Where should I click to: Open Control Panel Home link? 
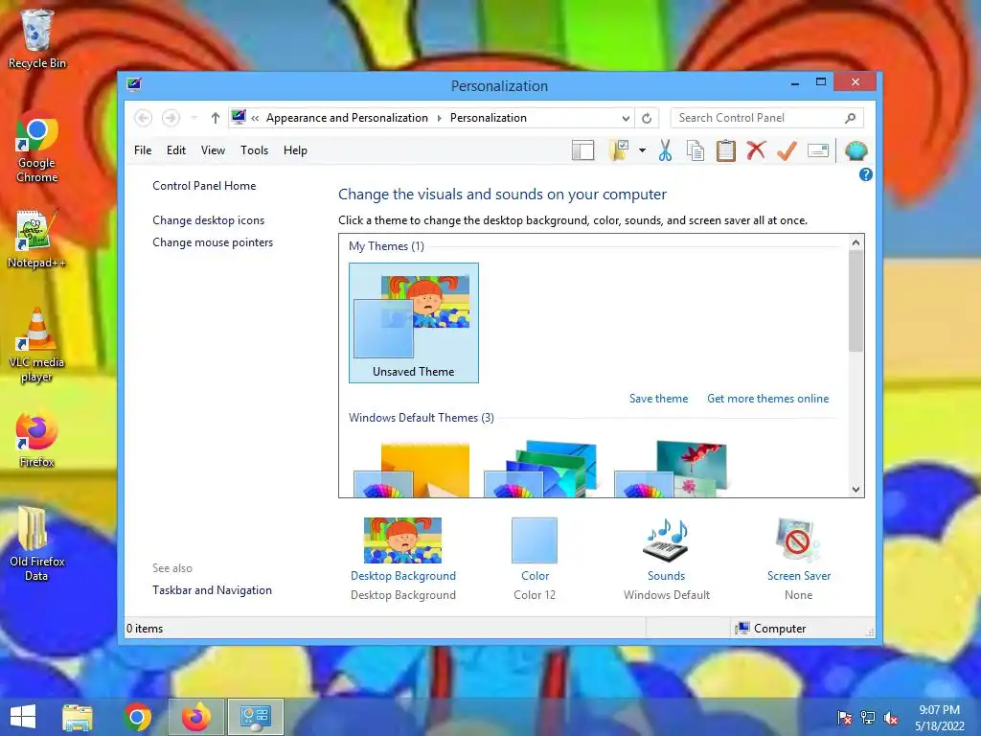[x=204, y=186]
